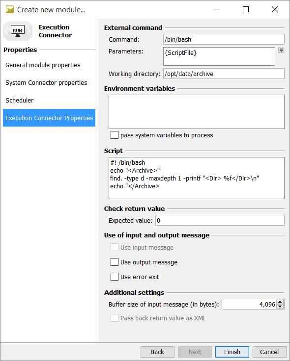This screenshot has width=290, height=361.
Task: Click inside the Script text area
Action: pyautogui.click(x=197, y=178)
